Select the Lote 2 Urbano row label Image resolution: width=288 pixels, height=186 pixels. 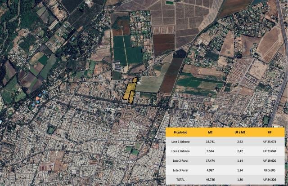tap(180, 151)
